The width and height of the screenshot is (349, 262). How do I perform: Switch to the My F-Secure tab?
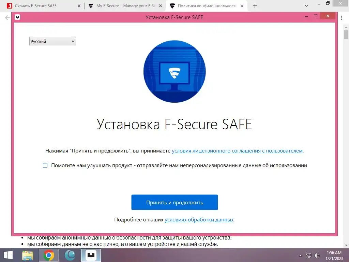[x=125, y=6]
